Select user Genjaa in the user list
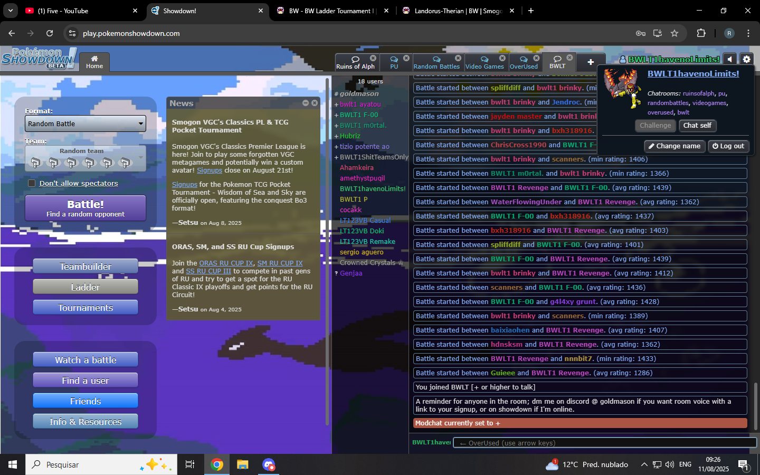This screenshot has height=475, width=760. 351,273
